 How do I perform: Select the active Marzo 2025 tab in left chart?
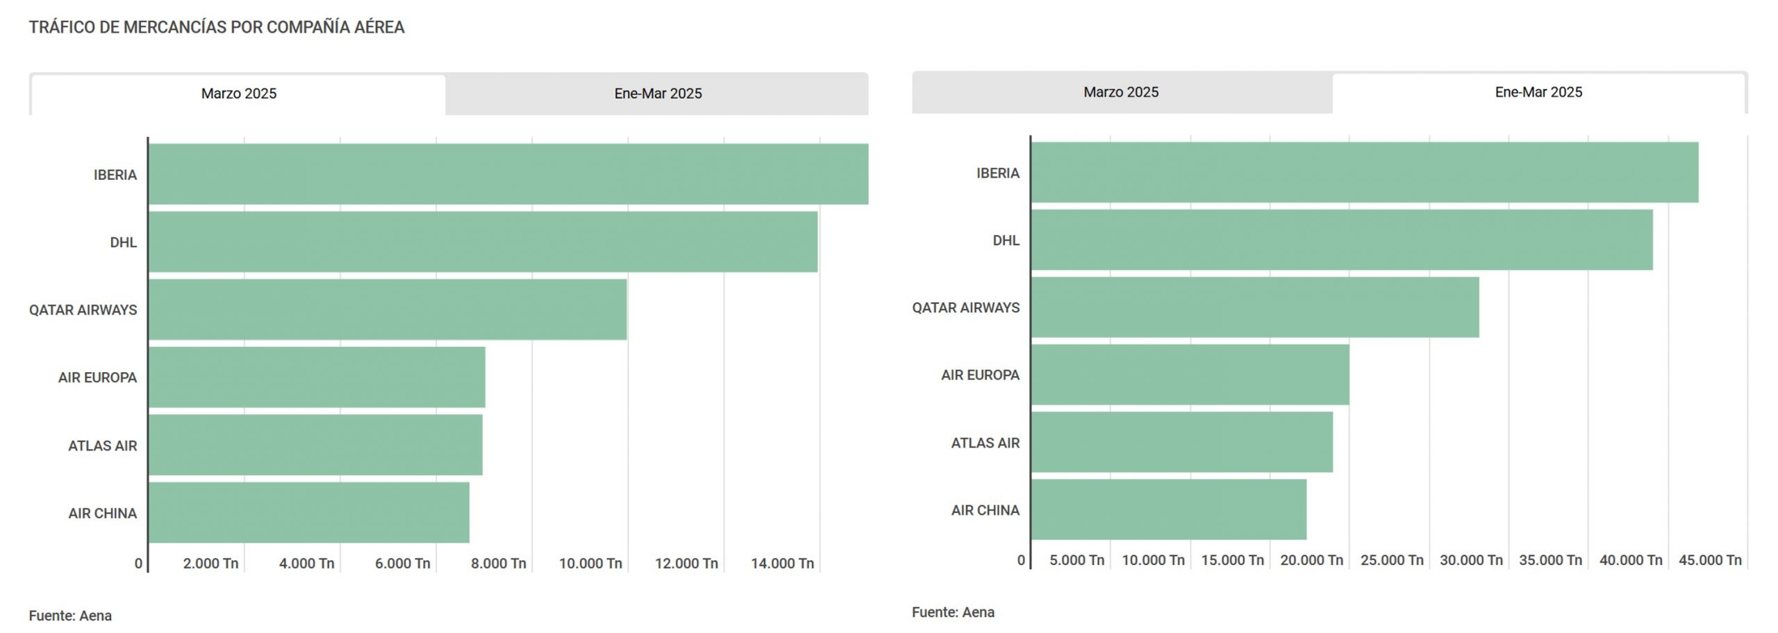[238, 94]
